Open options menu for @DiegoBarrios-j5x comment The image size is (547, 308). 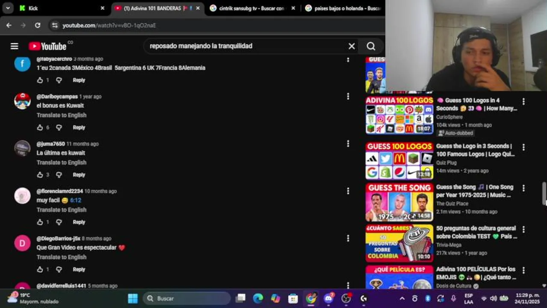coord(348,238)
